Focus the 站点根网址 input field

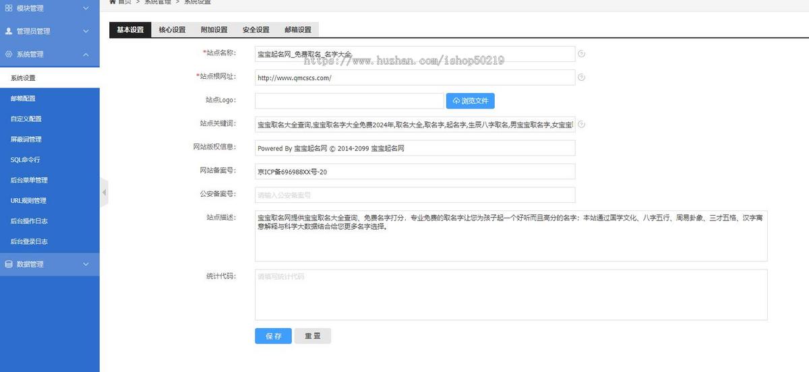(415, 77)
